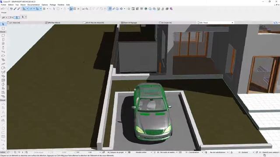Click the selection arrow in info box
The width and height of the screenshot is (280, 157).
[x=23, y=17]
